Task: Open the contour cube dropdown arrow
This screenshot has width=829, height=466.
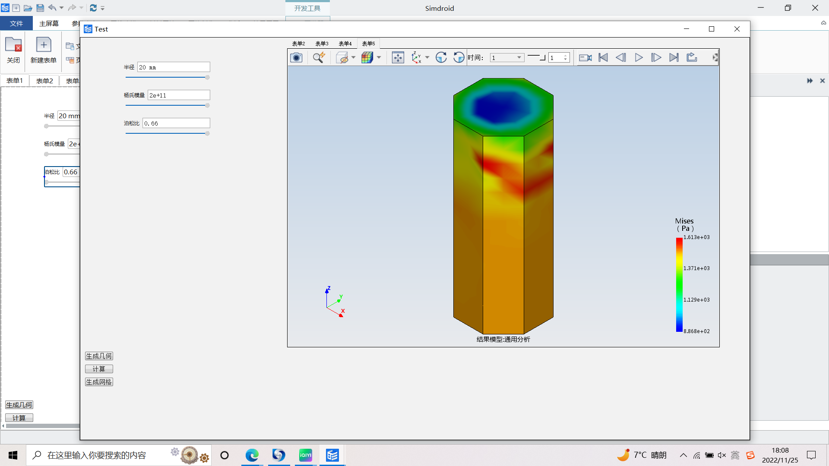Action: click(379, 57)
